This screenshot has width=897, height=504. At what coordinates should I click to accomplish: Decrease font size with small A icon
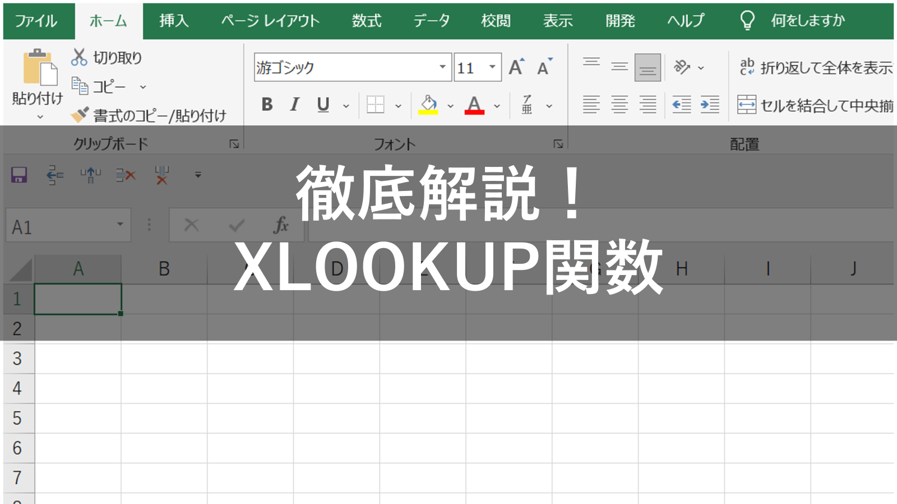544,67
